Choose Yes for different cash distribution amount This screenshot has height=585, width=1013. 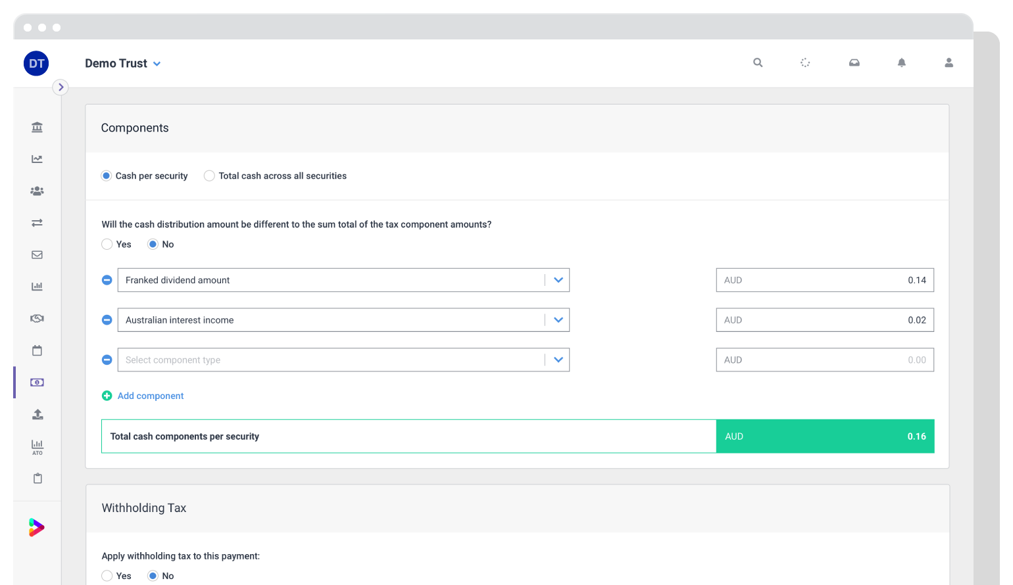(x=107, y=244)
